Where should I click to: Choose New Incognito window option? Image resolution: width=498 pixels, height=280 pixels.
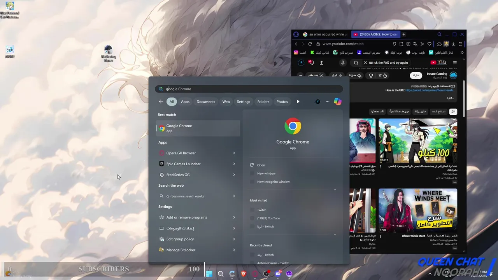pyautogui.click(x=273, y=182)
